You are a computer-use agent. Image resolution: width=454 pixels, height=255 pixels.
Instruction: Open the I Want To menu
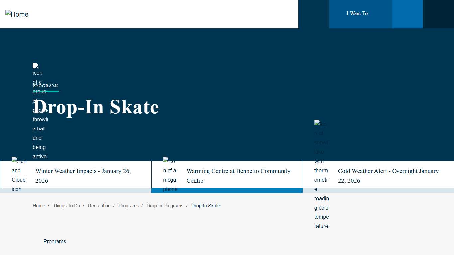[x=357, y=13]
